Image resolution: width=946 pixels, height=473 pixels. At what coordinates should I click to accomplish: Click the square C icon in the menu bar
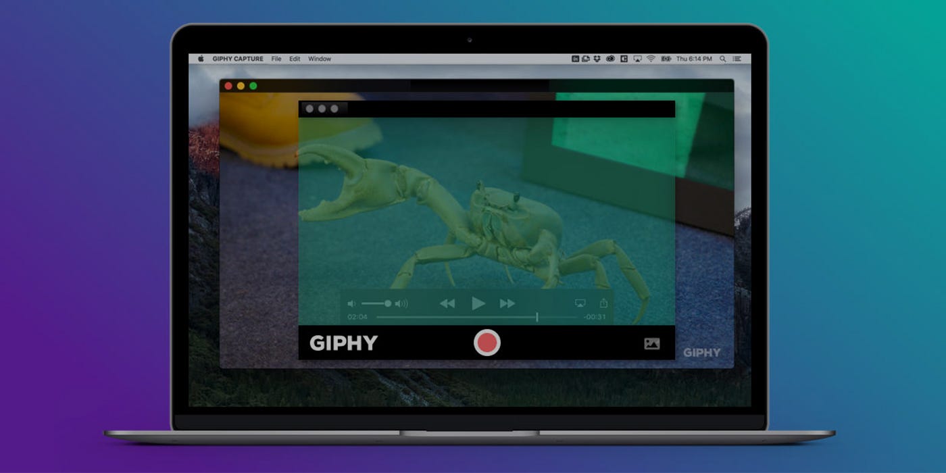[624, 59]
